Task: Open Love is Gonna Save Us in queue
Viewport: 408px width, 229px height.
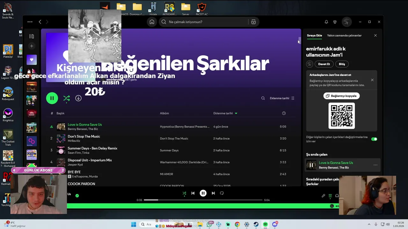Action: [x=336, y=163]
